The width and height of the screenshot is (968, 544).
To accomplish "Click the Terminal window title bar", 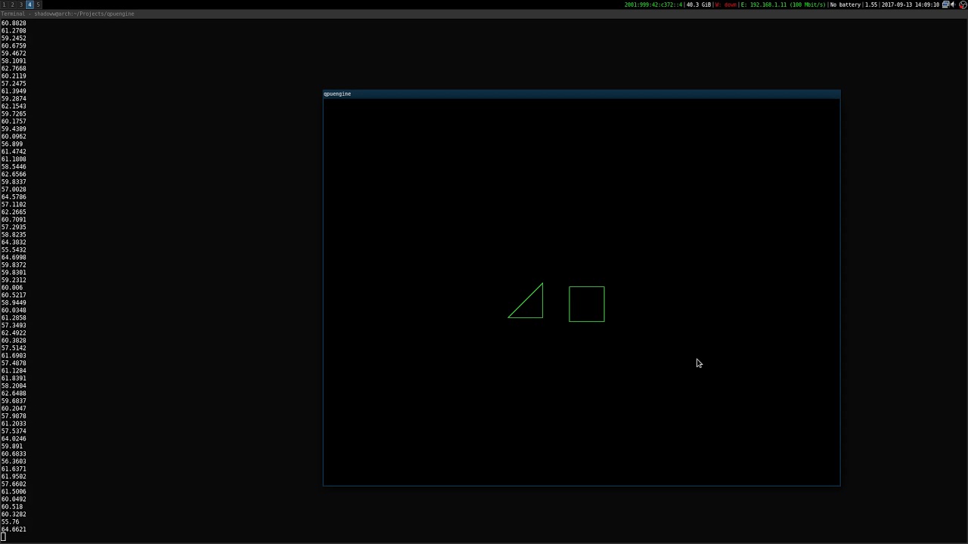I will coord(484,14).
